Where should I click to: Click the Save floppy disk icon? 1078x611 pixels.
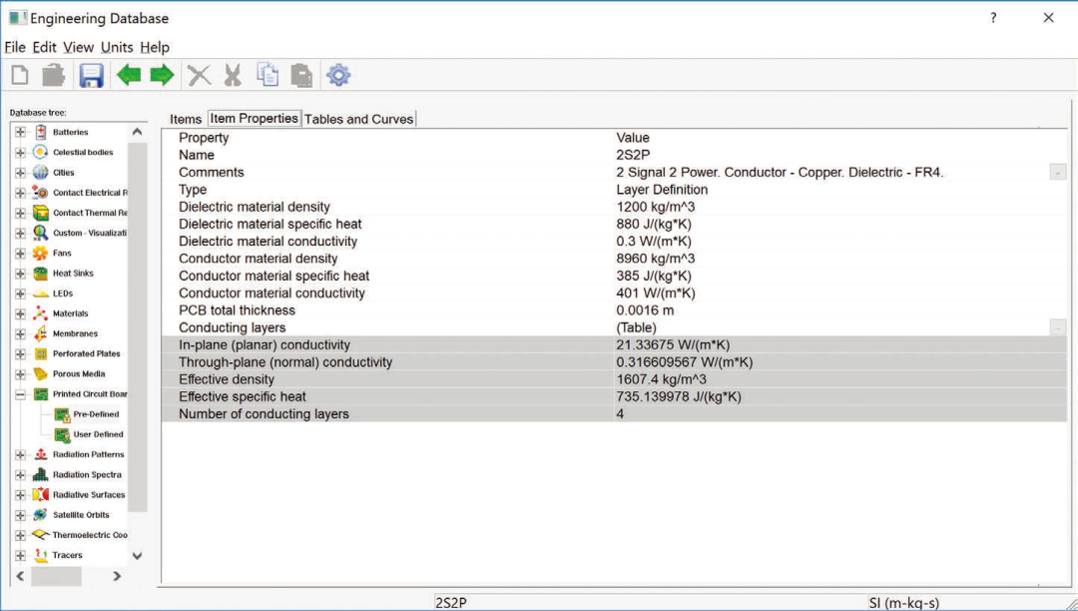point(91,75)
